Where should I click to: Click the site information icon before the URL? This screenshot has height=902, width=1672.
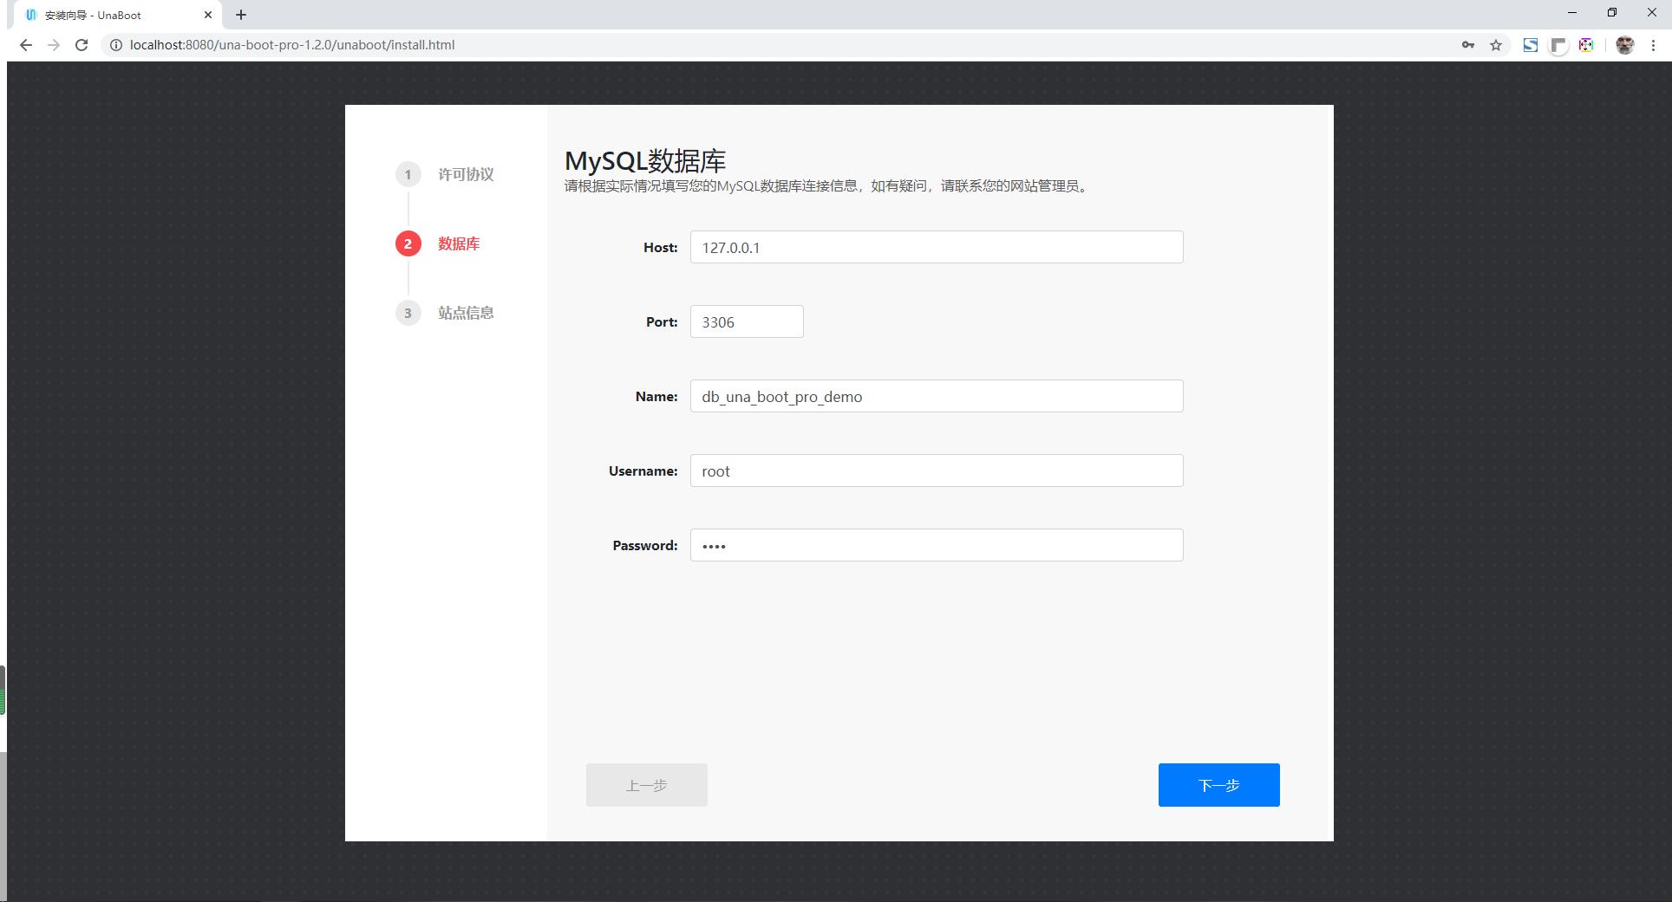click(x=115, y=44)
